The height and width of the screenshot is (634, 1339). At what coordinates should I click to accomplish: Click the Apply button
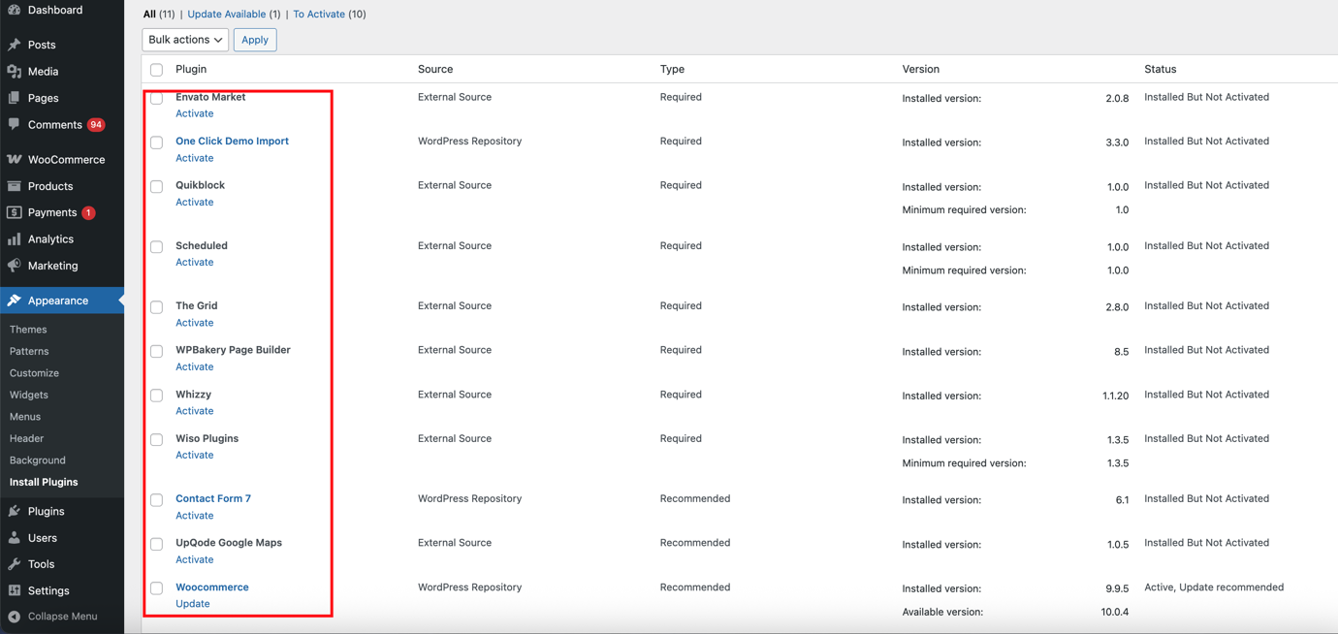(255, 40)
